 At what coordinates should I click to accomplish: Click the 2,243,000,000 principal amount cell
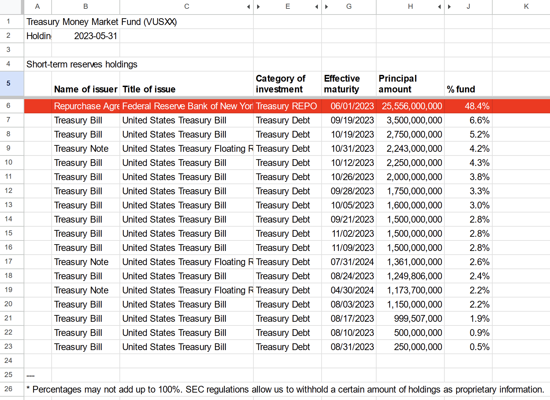410,149
